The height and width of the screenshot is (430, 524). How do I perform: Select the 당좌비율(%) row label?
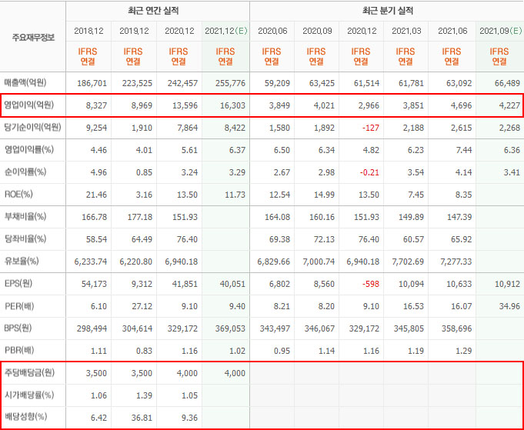click(25, 239)
